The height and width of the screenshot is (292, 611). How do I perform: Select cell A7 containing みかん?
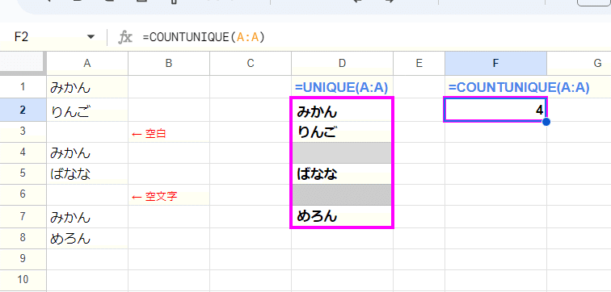(87, 216)
